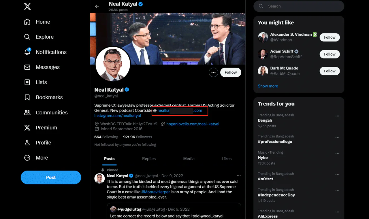This screenshot has height=219, width=369.
Task: Open the Lists icon in sidebar
Action: [x=27, y=82]
